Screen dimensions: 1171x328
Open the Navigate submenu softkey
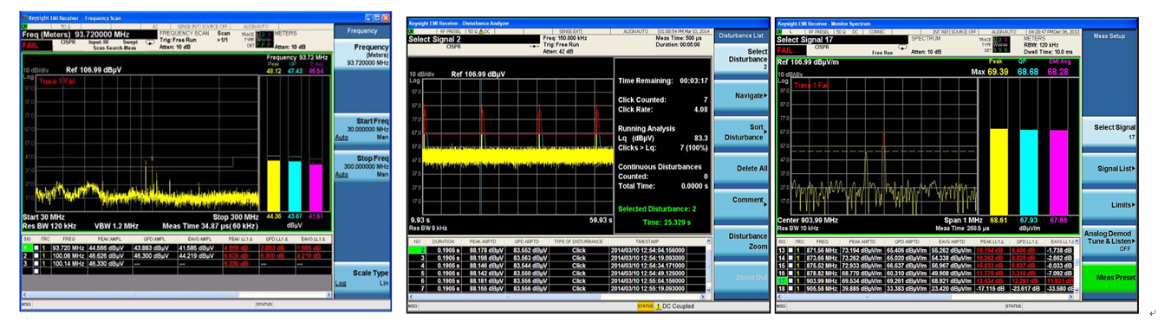(743, 96)
